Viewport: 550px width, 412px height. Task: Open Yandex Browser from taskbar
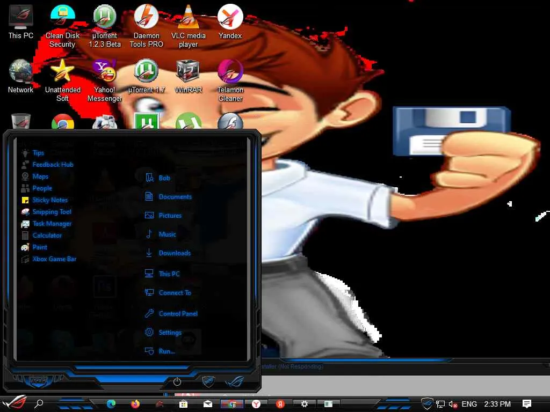[x=256, y=404]
